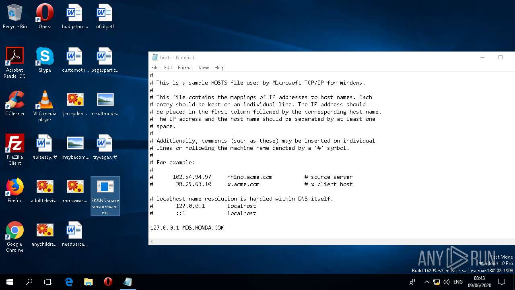
Task: Place cursor on 127.0.0.1 MDS.HONDA.COM line
Action: pyautogui.click(x=187, y=228)
